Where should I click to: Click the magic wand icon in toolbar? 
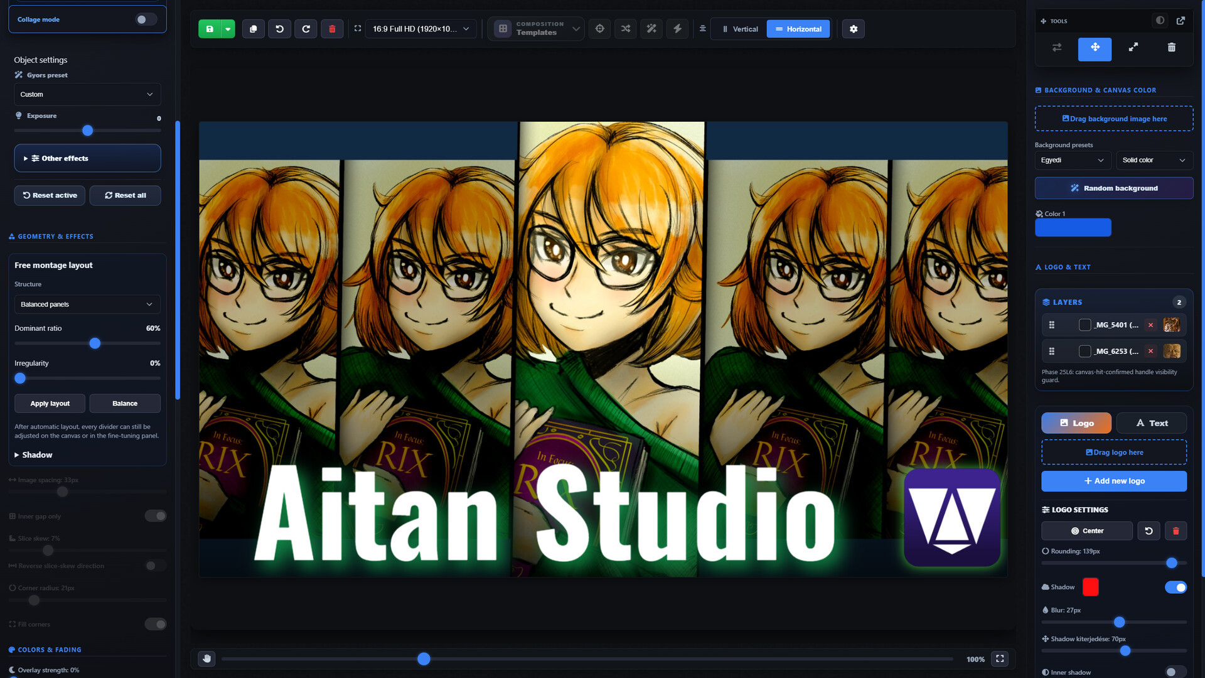(651, 29)
